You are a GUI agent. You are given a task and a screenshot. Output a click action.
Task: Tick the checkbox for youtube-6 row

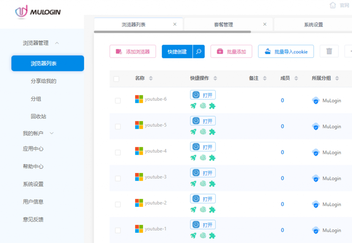coord(118,101)
